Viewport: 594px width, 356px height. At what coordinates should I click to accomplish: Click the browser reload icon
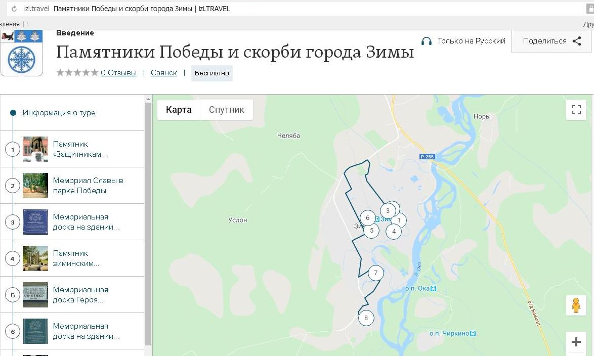click(14, 9)
